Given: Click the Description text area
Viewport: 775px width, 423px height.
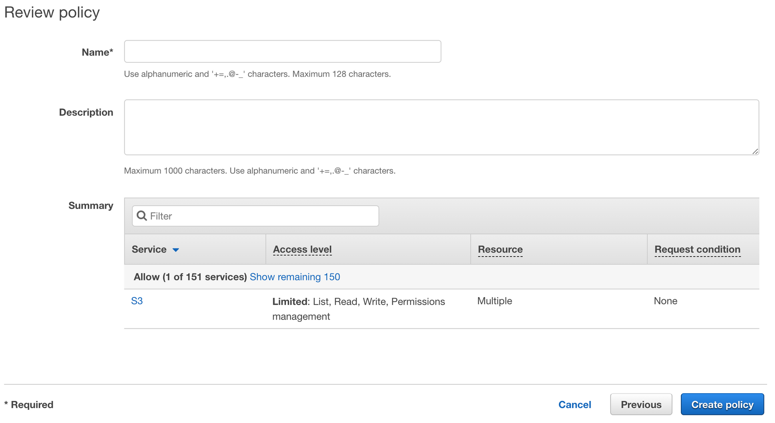Looking at the screenshot, I should tap(441, 127).
